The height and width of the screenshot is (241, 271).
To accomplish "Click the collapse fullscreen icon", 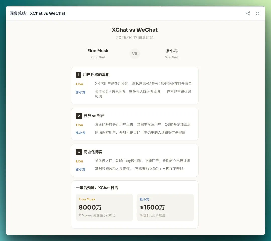I will 257,13.
